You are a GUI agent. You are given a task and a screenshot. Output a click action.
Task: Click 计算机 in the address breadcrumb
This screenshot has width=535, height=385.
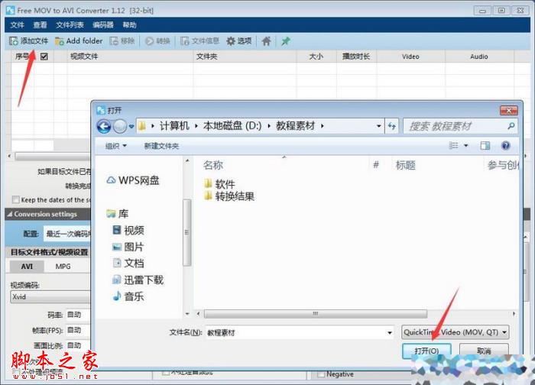174,126
